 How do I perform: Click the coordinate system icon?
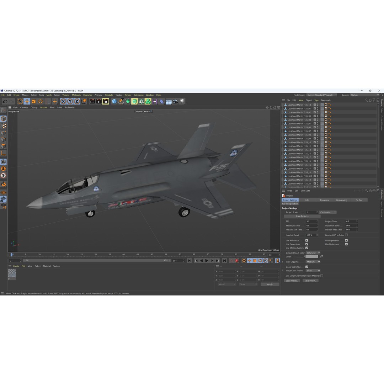(x=84, y=101)
